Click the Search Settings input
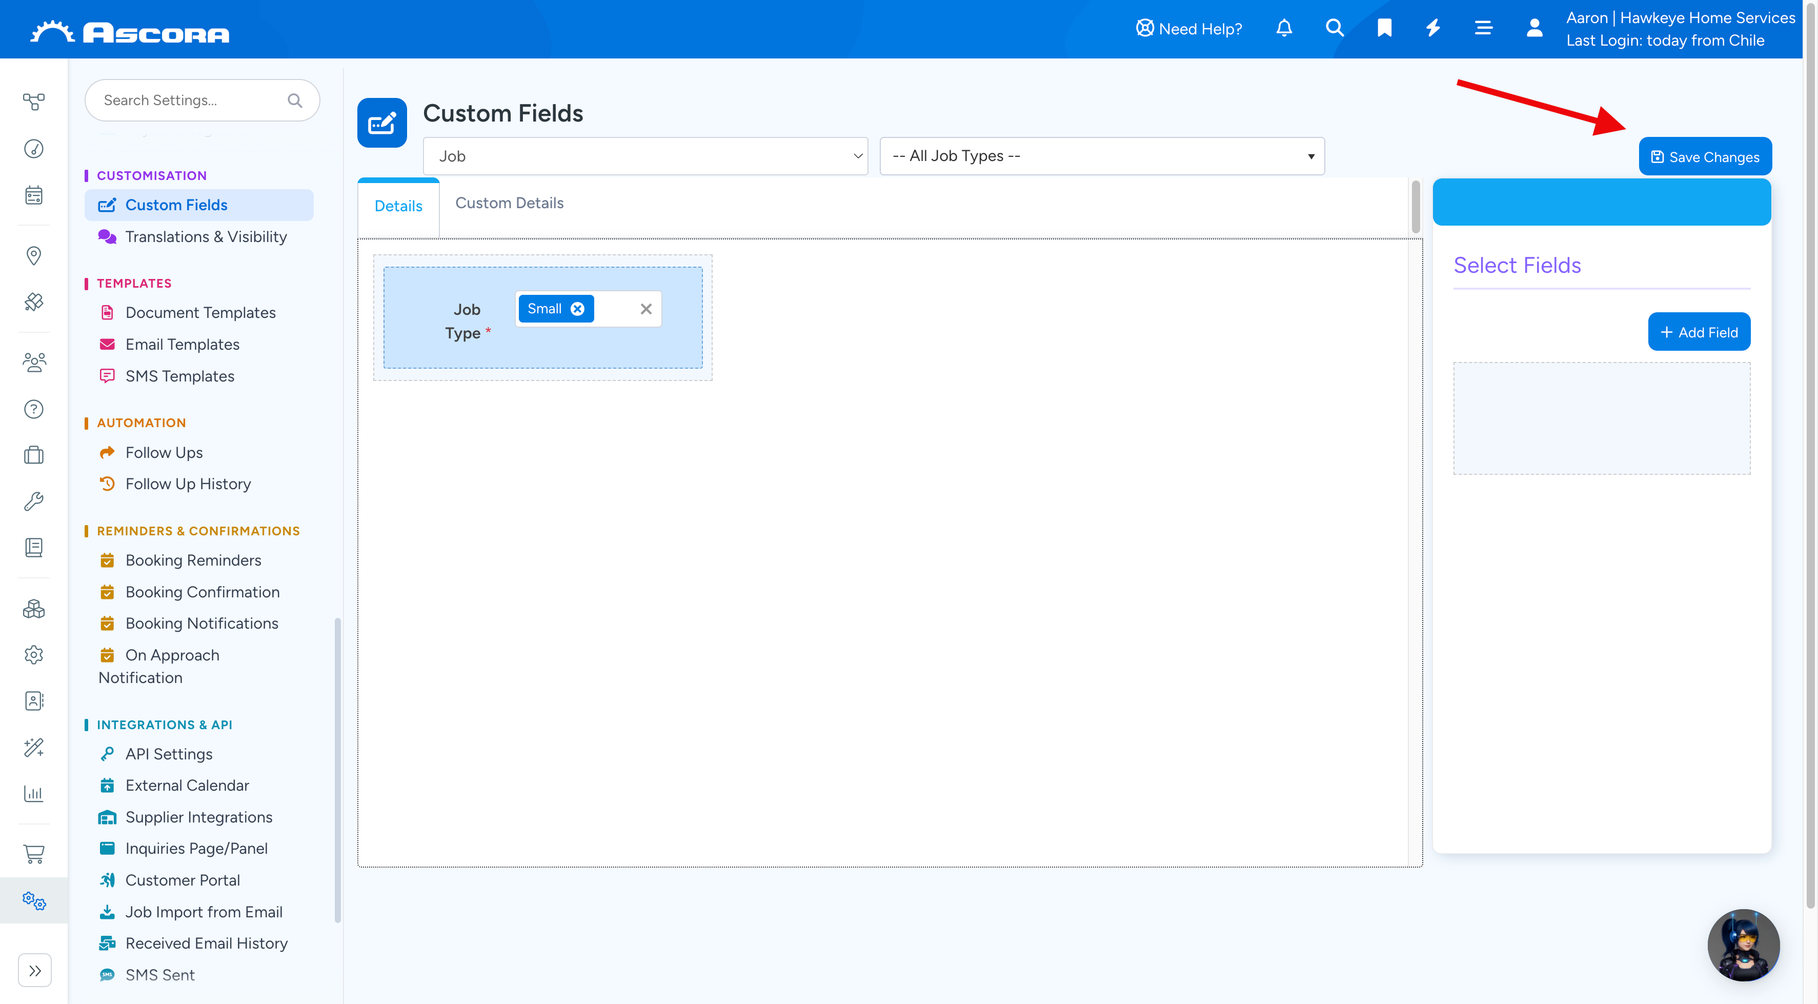 [202, 101]
